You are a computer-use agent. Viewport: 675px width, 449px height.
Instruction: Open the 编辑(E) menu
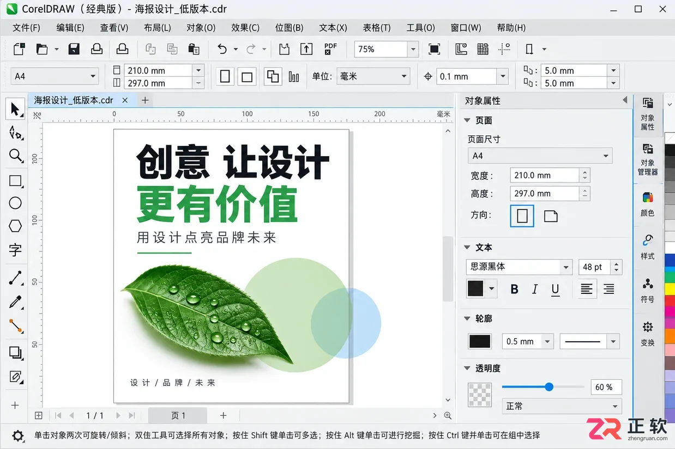pos(70,27)
